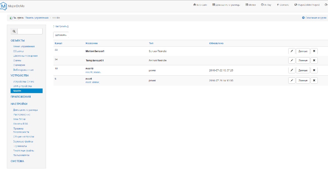Open Данные for MotionSensor1
The image size is (328, 169).
pos(303,51)
